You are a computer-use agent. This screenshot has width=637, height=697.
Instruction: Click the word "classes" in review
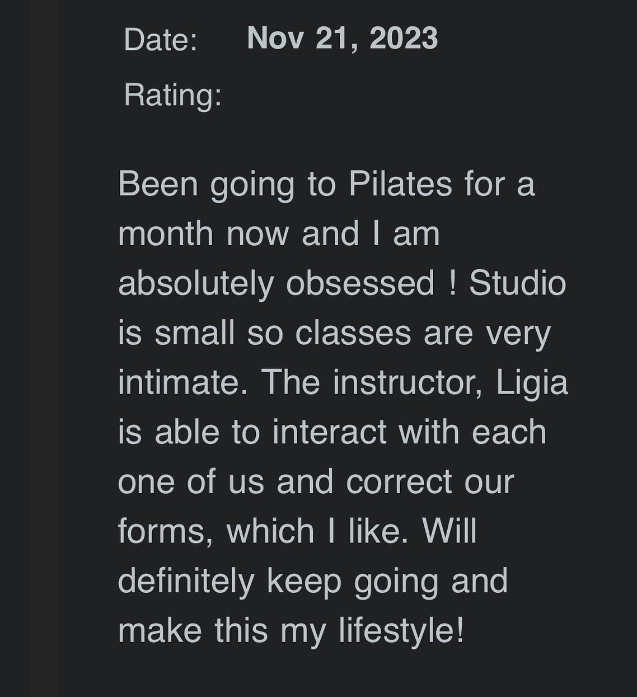(x=353, y=334)
